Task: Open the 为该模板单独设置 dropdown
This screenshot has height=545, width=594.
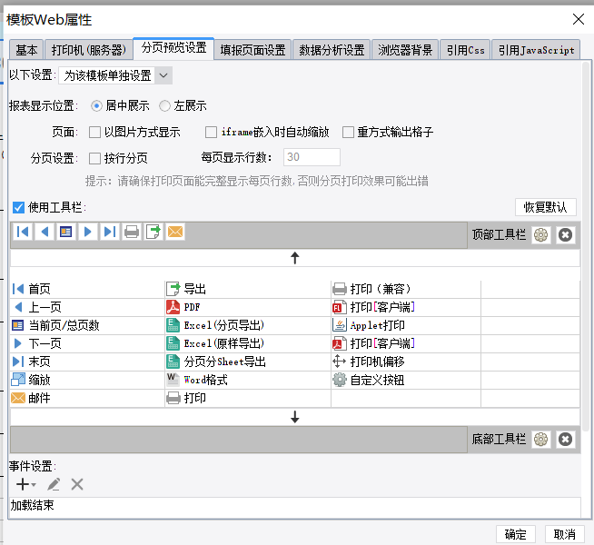Action: (115, 75)
